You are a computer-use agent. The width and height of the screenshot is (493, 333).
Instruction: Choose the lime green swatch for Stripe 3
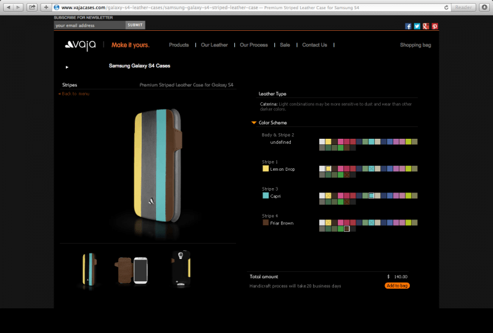pos(409,195)
